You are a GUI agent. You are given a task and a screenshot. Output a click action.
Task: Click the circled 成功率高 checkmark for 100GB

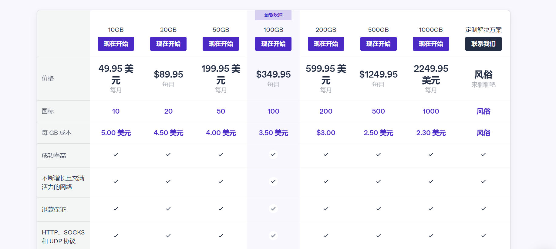[273, 154]
